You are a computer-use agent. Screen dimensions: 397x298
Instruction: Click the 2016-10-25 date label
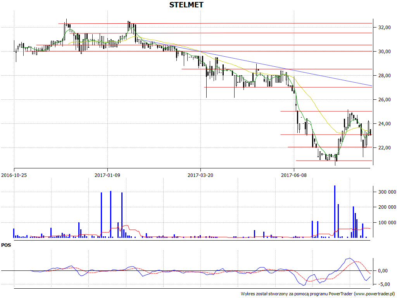pos(14,175)
